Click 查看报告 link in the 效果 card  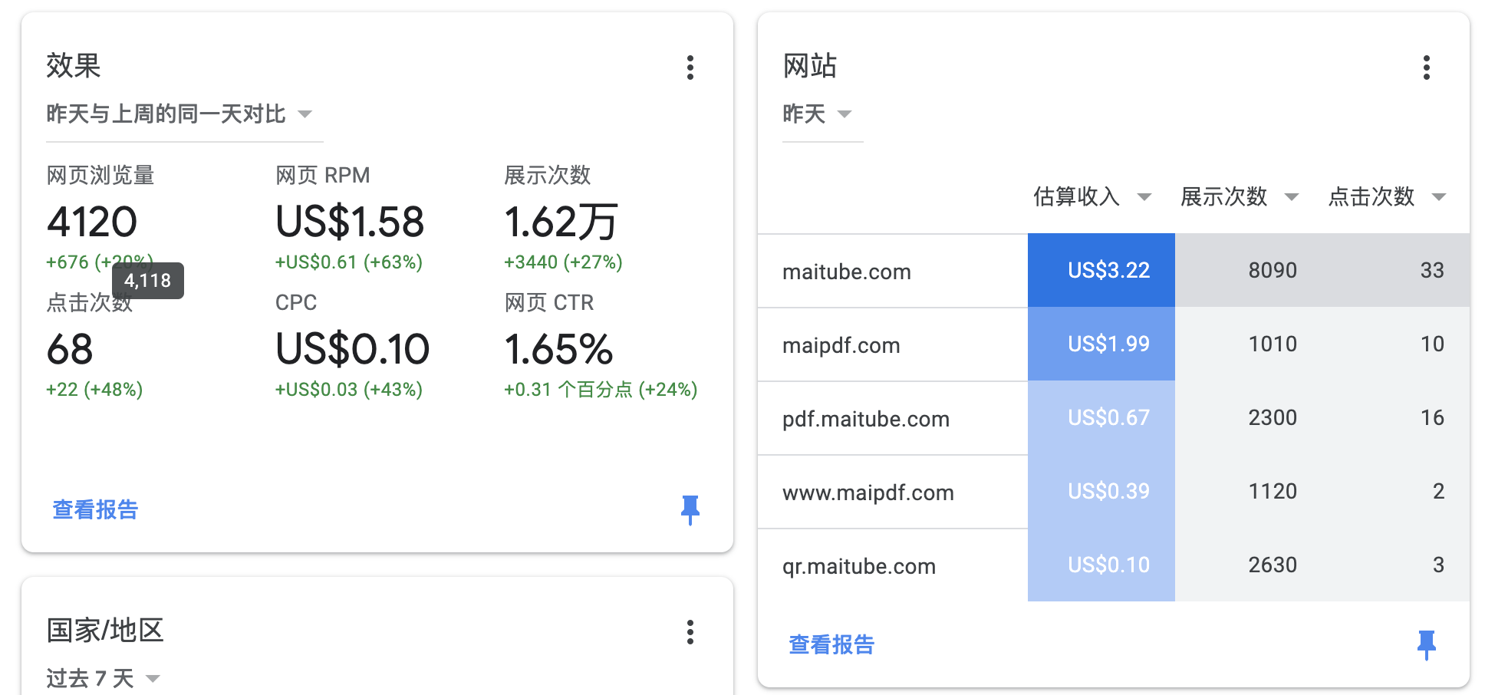click(x=95, y=509)
